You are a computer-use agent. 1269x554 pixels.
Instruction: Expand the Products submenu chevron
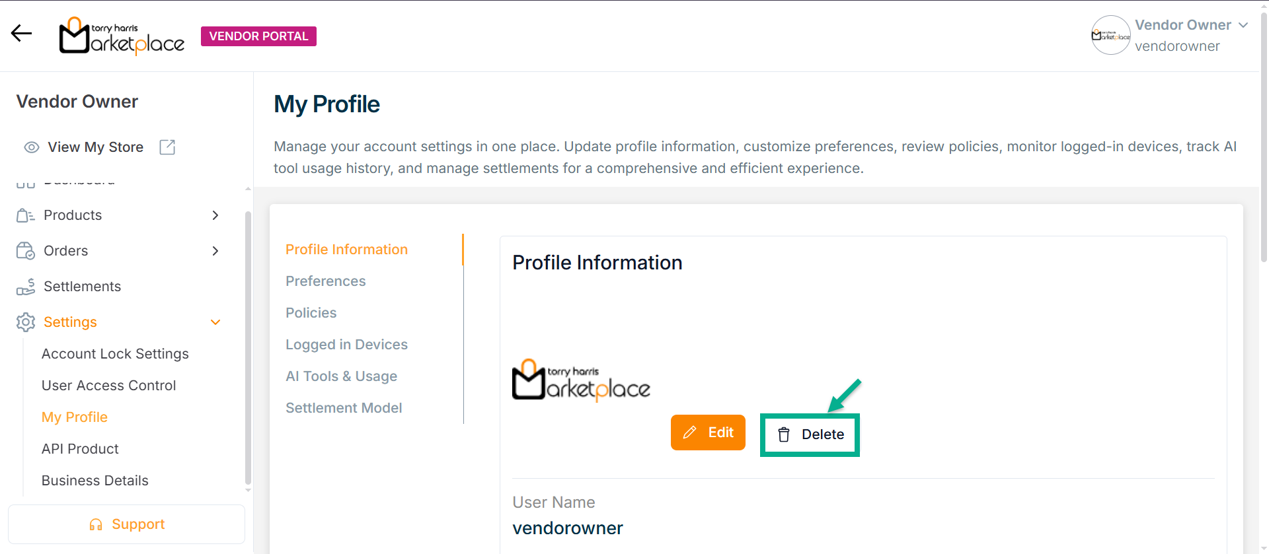(215, 215)
